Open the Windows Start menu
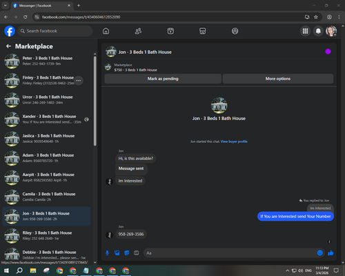 [x=6, y=270]
